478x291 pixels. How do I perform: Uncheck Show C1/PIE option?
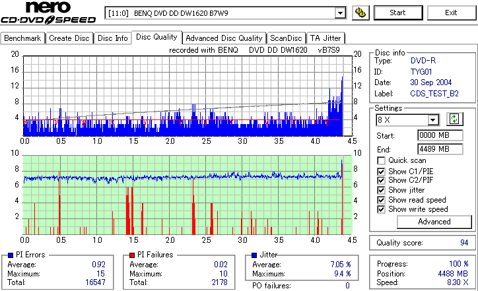click(x=381, y=172)
